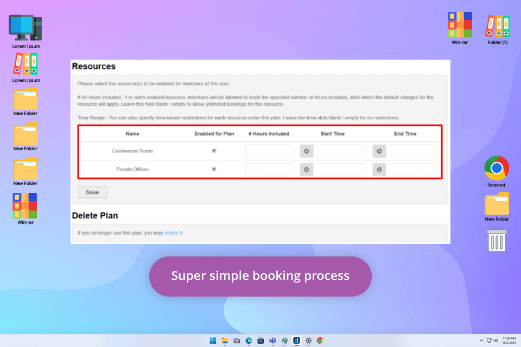This screenshot has width=521, height=347.
Task: Open New Folder directly above left Win-rar icon
Action: point(26,169)
